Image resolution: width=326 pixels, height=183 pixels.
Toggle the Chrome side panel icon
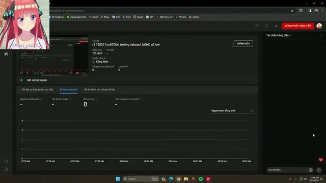pos(310,11)
